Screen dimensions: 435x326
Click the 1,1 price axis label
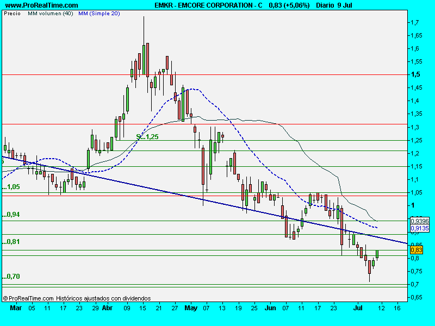[415, 179]
